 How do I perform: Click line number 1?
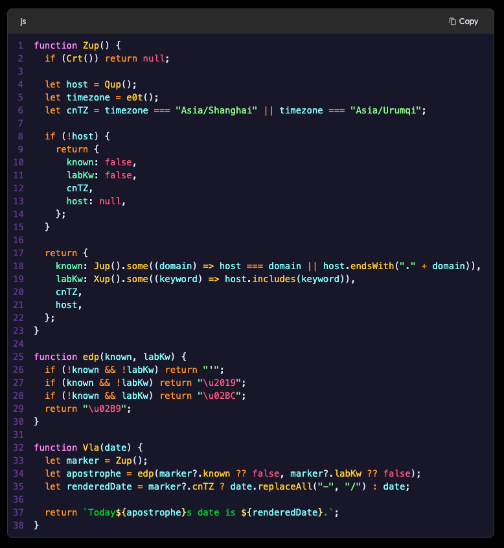point(21,45)
